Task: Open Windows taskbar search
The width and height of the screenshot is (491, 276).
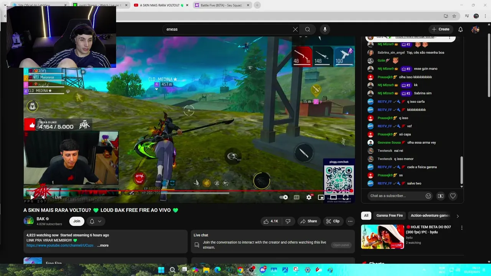Action: [x=173, y=270]
